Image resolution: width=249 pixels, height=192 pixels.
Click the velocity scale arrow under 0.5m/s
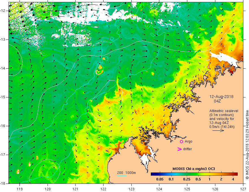tap(218, 130)
